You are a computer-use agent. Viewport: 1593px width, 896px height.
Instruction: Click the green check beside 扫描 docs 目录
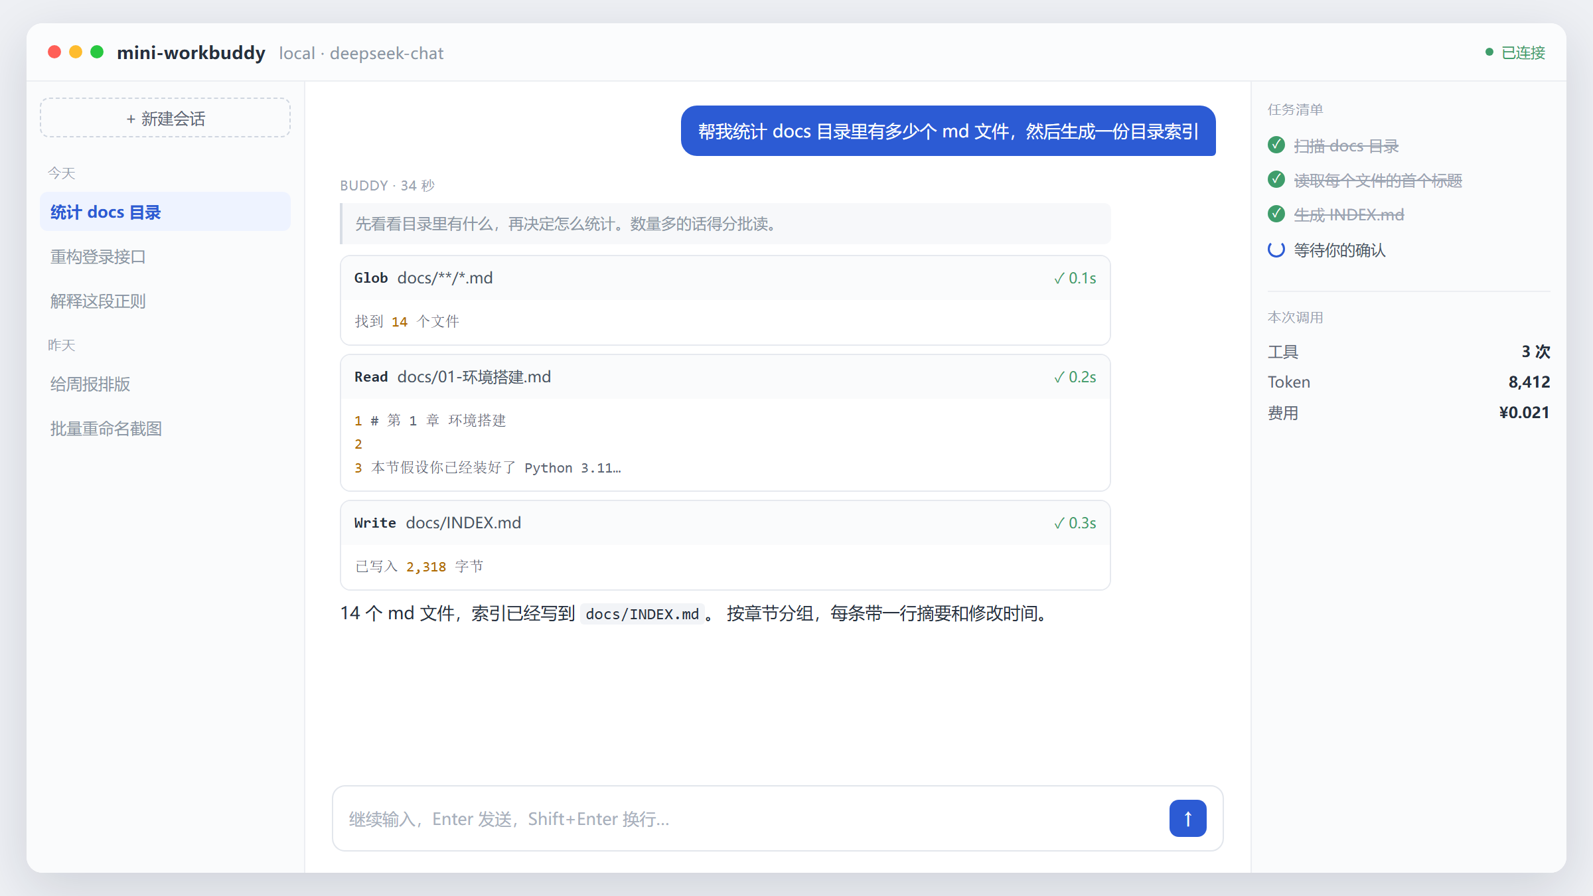[1276, 145]
